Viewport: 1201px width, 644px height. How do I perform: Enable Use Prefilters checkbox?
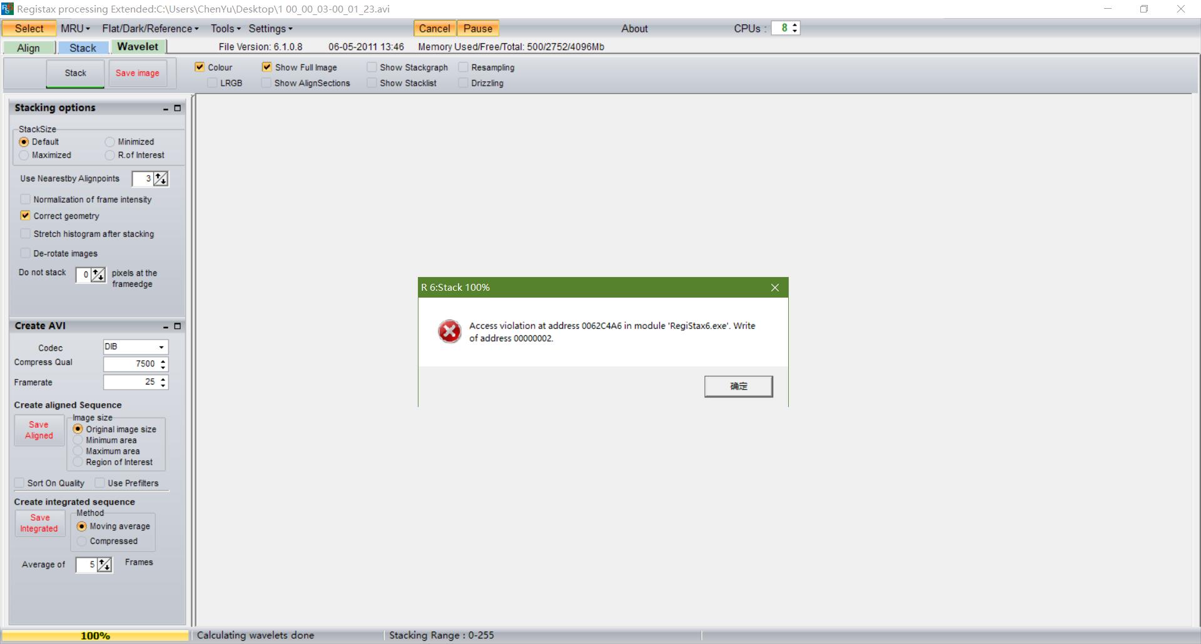(x=99, y=483)
